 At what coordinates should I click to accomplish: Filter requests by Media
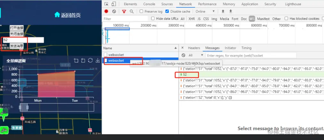(225, 19)
